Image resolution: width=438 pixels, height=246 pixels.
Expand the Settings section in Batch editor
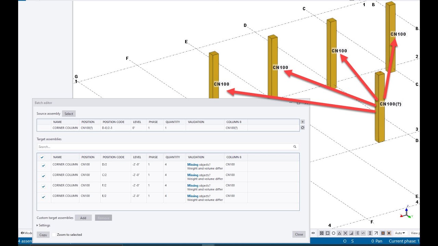43,225
